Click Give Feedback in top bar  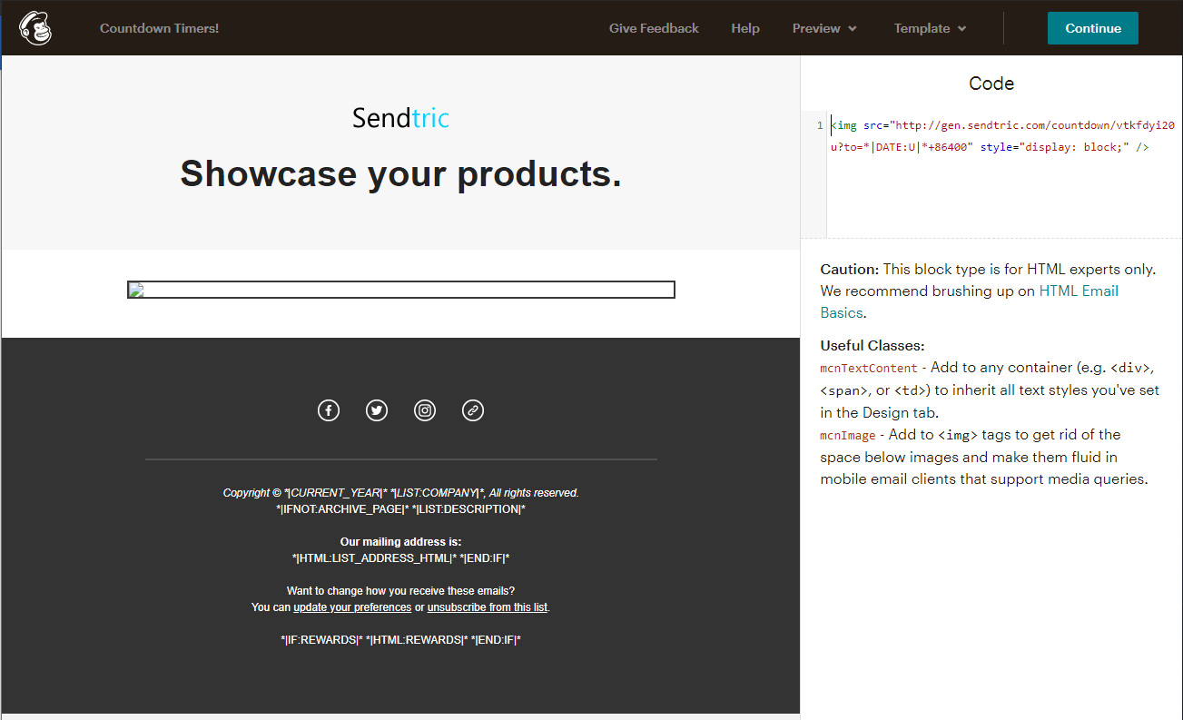(x=654, y=28)
